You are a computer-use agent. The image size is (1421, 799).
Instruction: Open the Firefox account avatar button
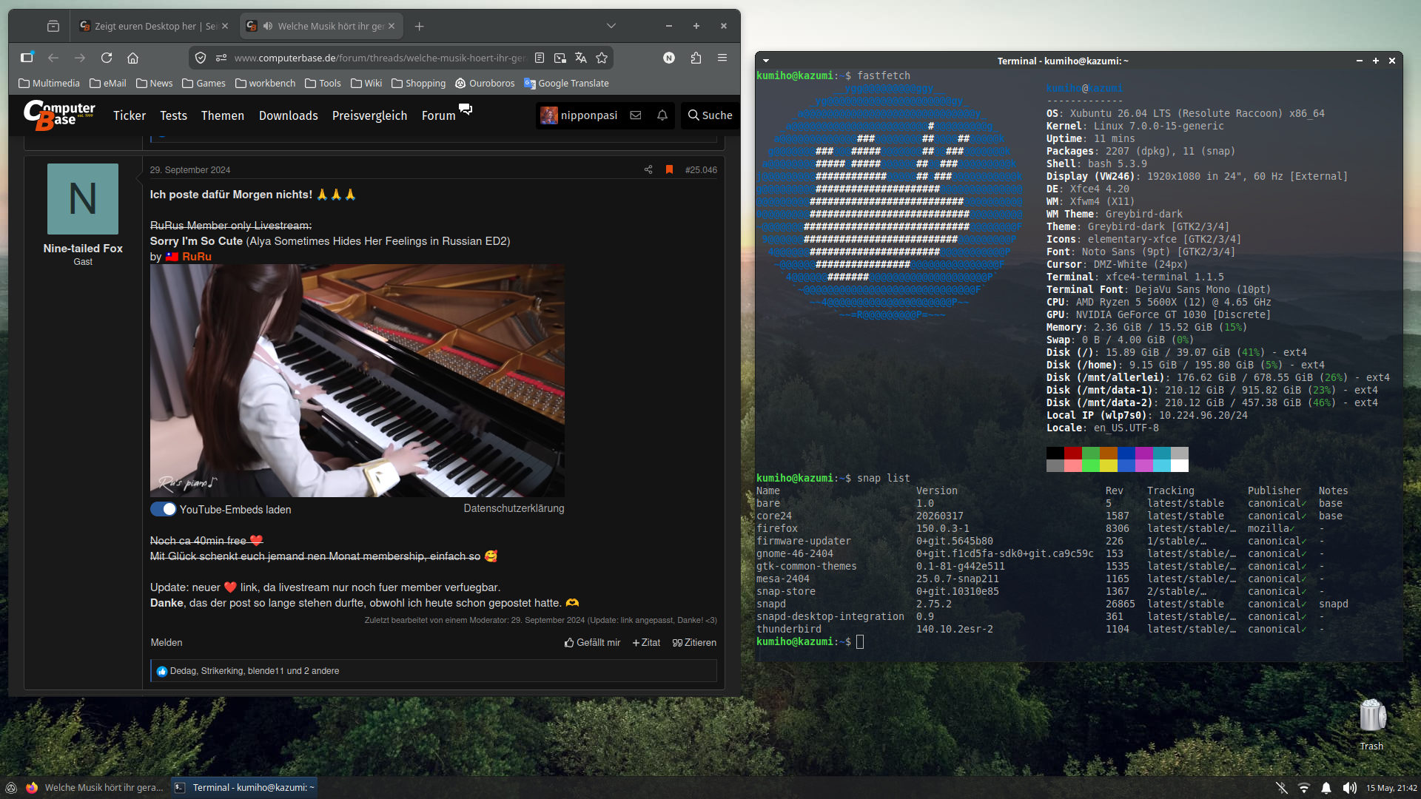tap(669, 58)
